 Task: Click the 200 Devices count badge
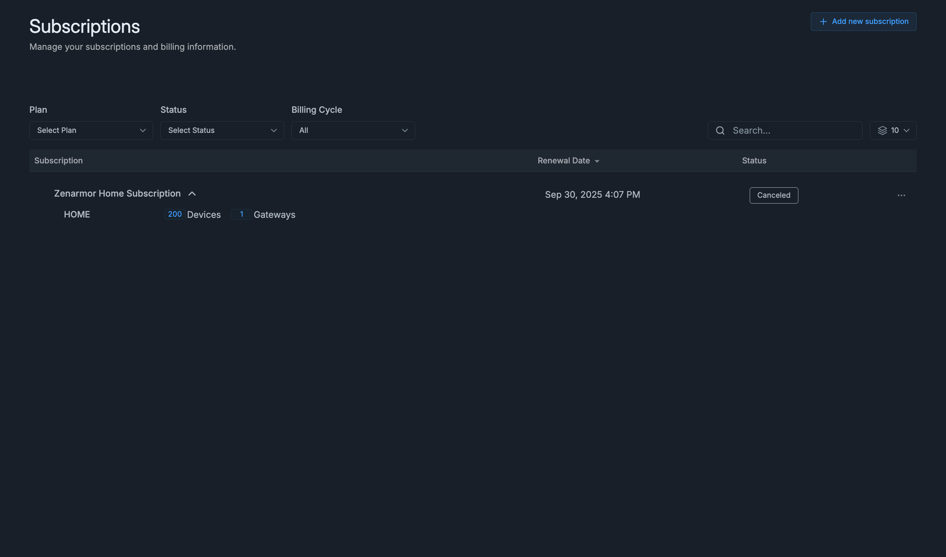[x=175, y=214]
